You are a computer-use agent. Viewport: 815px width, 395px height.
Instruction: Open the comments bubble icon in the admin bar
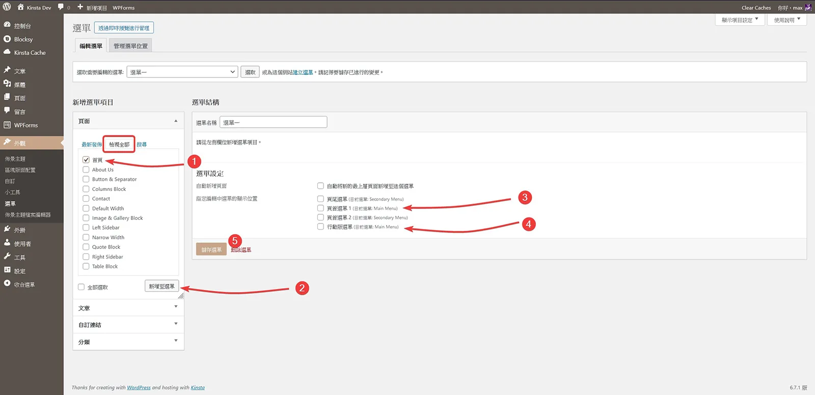[x=61, y=7]
